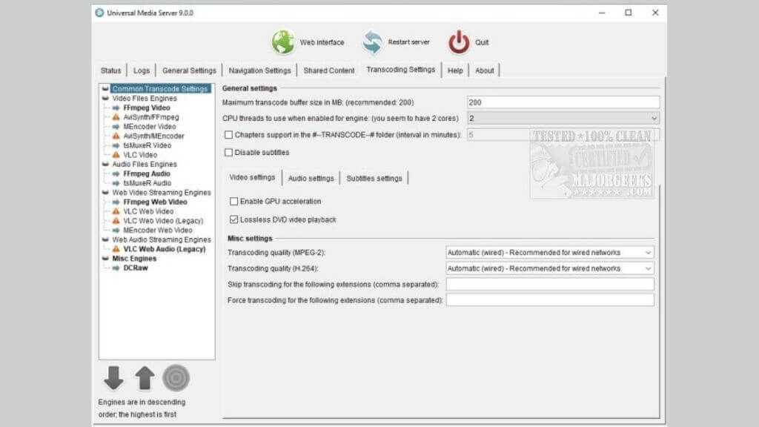Collapse the Misc Engines node
759x427 pixels.
(x=105, y=259)
